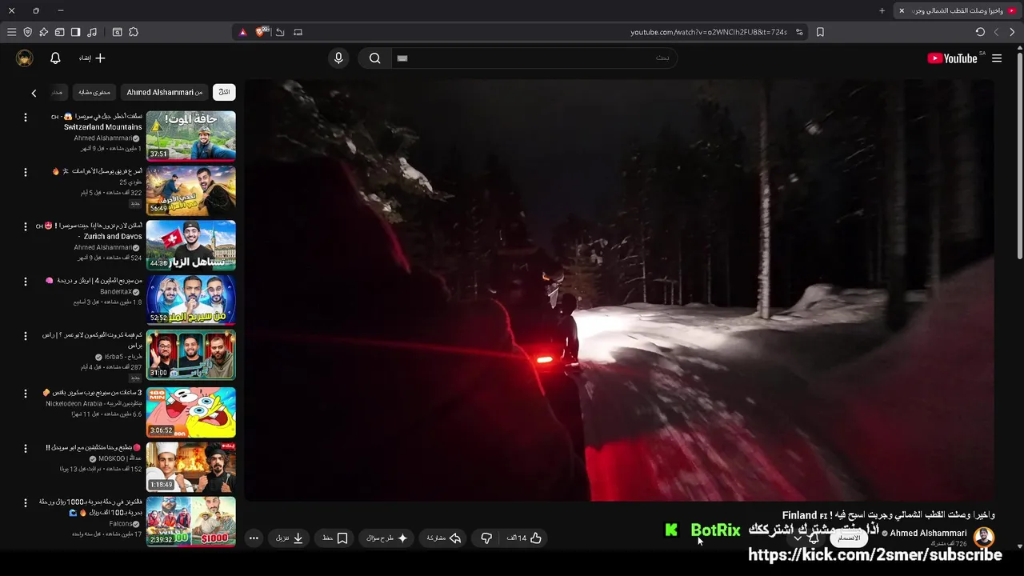Show more filter chips with chevron arrow
The height and width of the screenshot is (576, 1024).
tap(34, 93)
